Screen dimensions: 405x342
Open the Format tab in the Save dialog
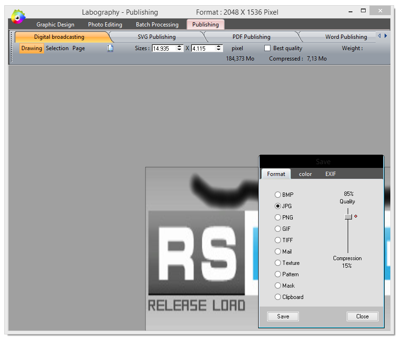click(276, 174)
